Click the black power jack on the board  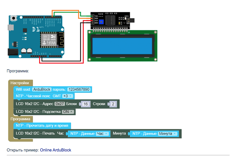click(x=13, y=52)
